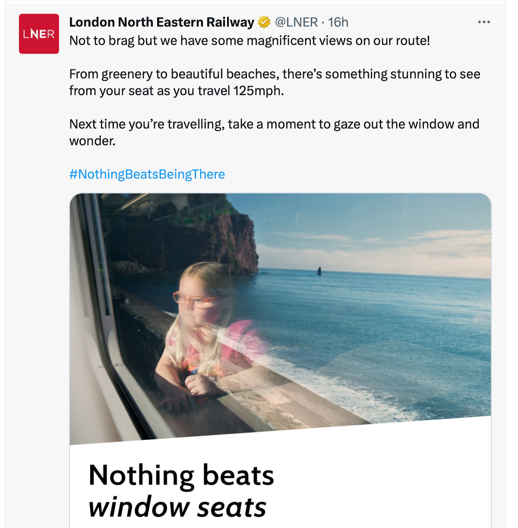Image resolution: width=518 pixels, height=528 pixels.
Task: Click the girl's orange glasses in photo
Action: pyautogui.click(x=196, y=299)
